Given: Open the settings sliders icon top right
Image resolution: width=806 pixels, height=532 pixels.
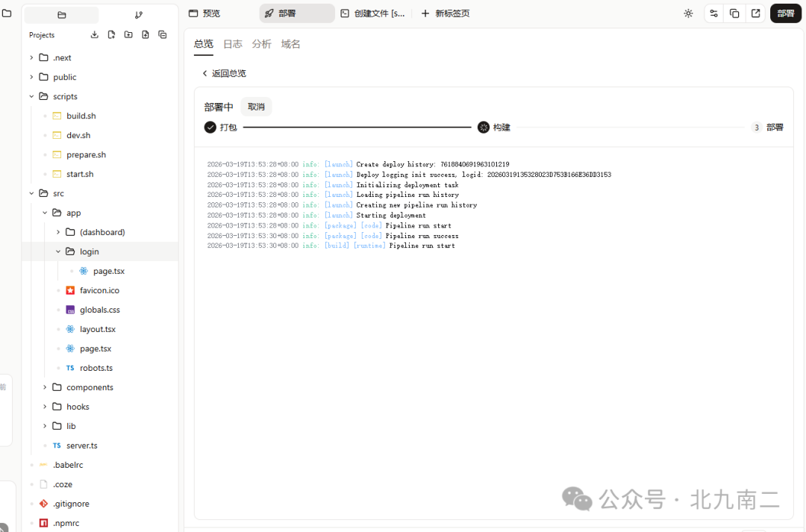Looking at the screenshot, I should click(x=713, y=13).
